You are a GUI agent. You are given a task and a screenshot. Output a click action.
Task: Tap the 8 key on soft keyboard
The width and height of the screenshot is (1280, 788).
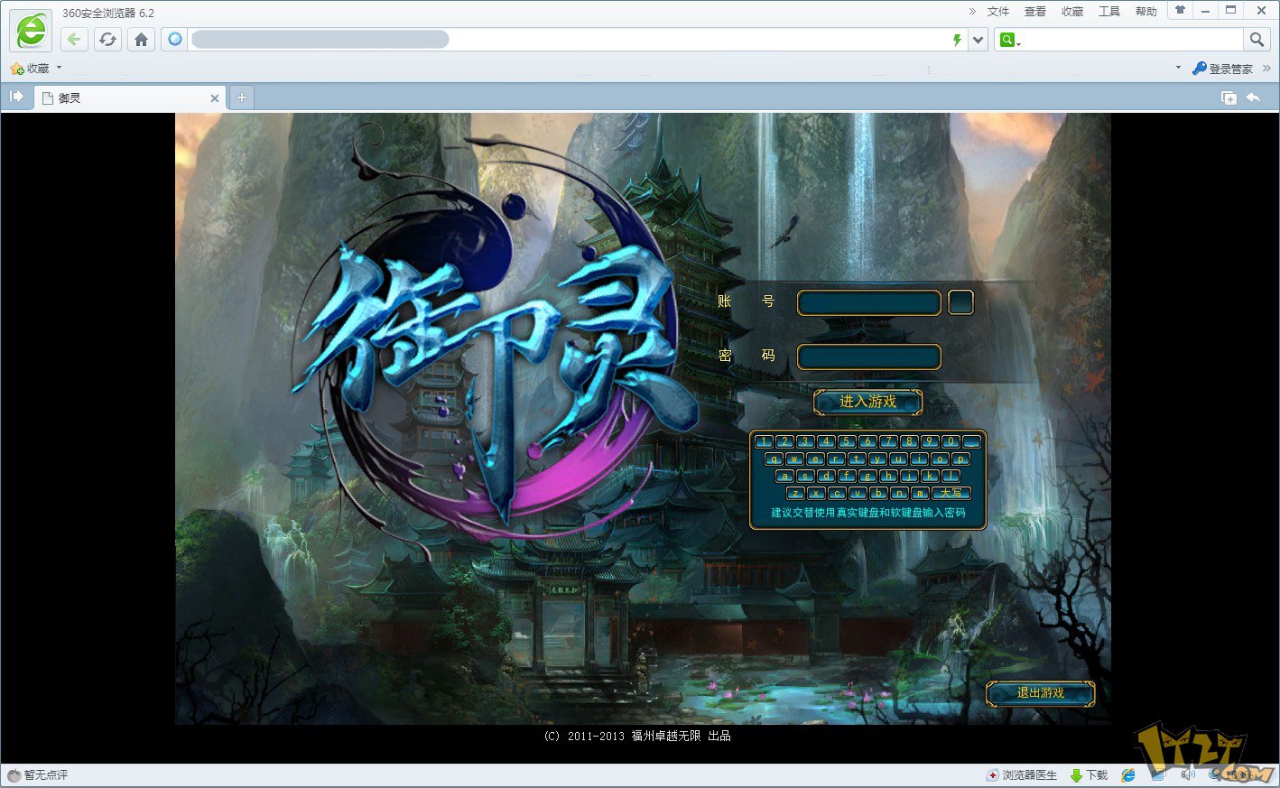click(x=909, y=441)
